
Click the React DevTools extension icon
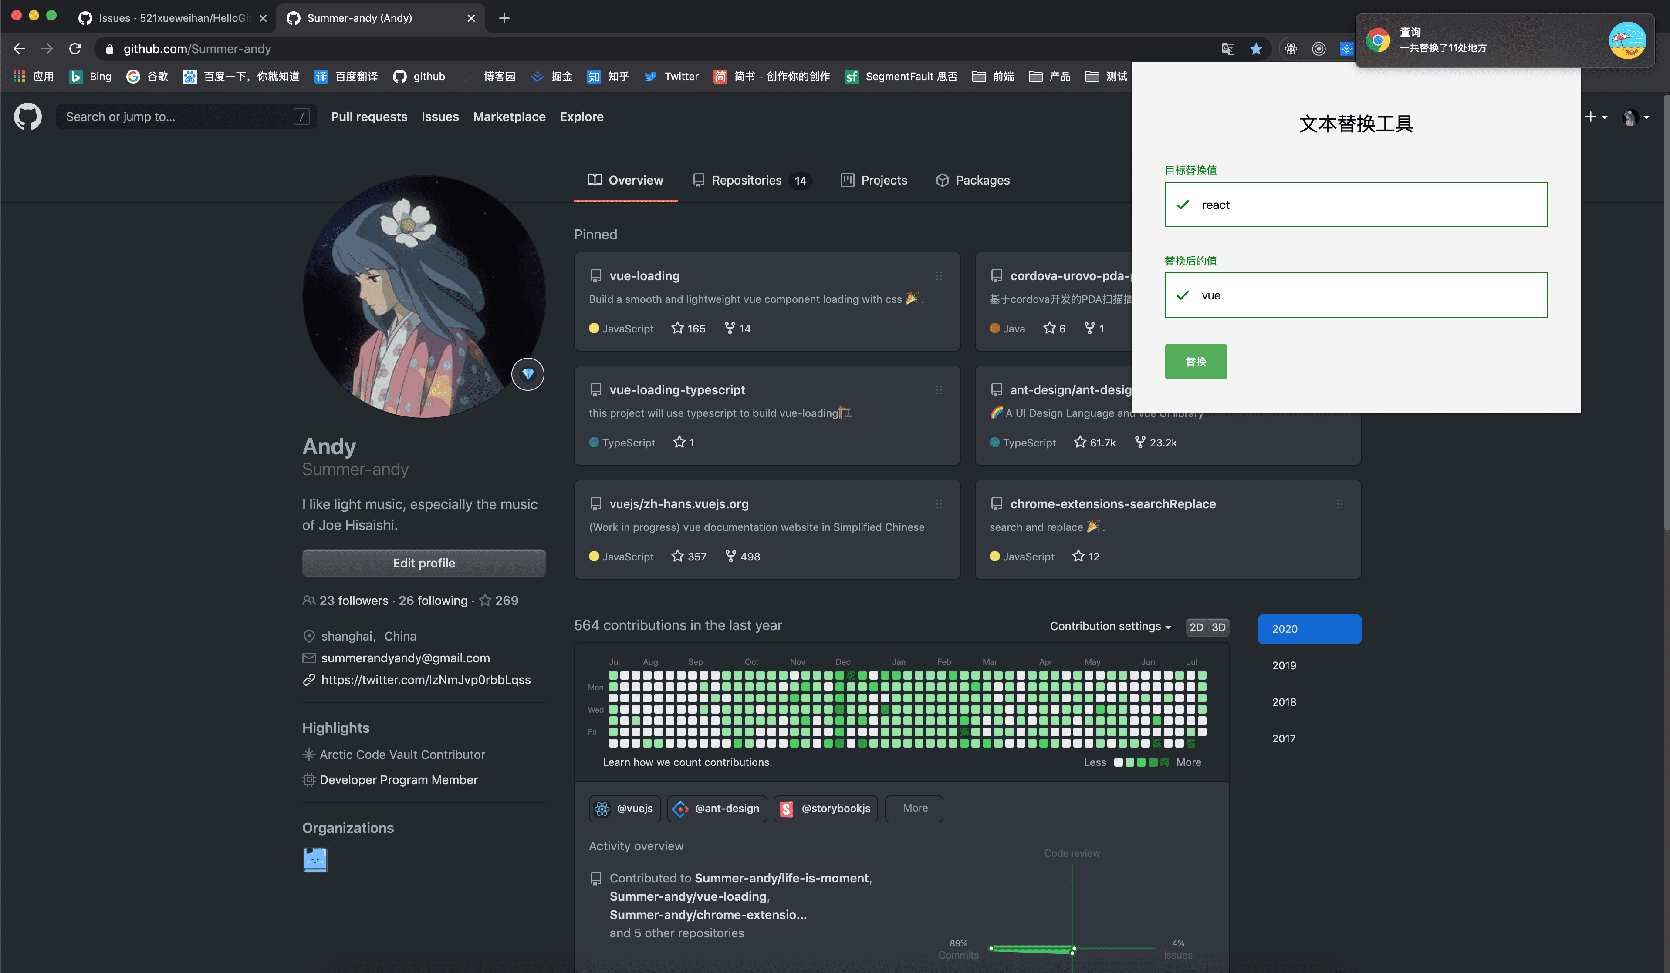pyautogui.click(x=1291, y=48)
